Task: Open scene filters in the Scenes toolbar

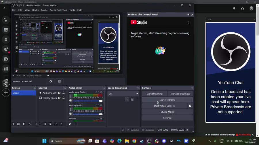Action: (24, 124)
